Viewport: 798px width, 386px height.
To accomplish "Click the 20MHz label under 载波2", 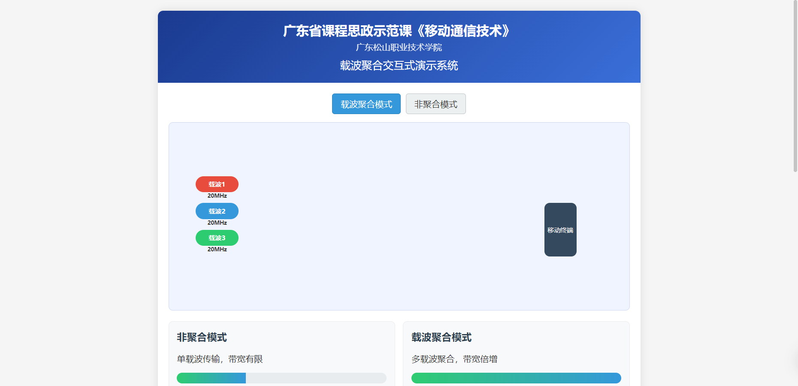I will tap(217, 223).
